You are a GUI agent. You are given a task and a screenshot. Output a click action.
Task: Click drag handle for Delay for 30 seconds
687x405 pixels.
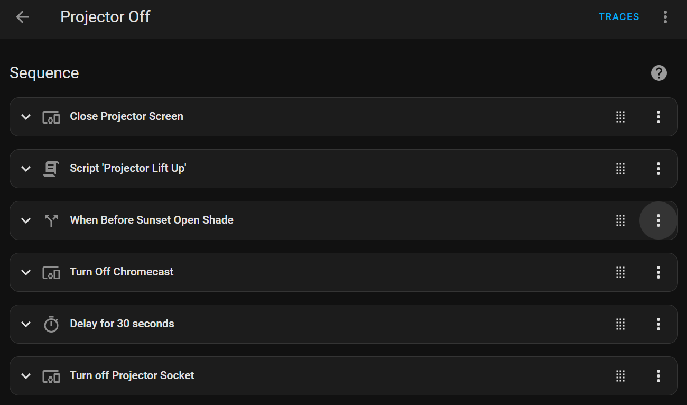click(620, 324)
